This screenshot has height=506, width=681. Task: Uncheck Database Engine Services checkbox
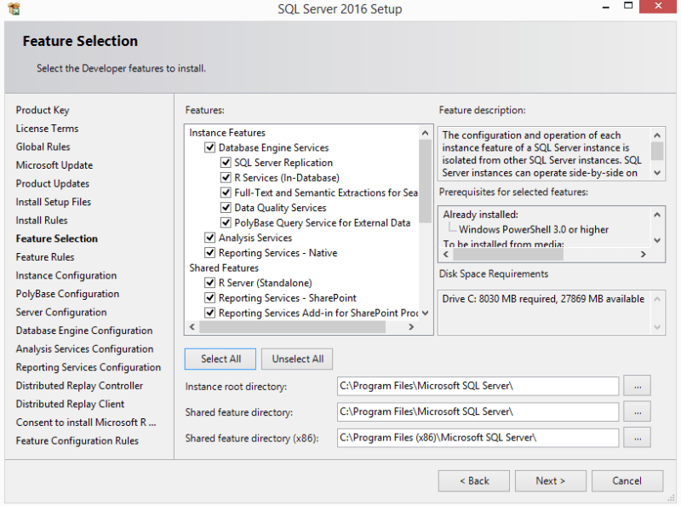click(209, 147)
